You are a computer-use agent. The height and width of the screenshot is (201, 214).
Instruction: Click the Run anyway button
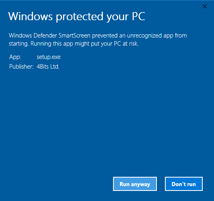point(135,184)
